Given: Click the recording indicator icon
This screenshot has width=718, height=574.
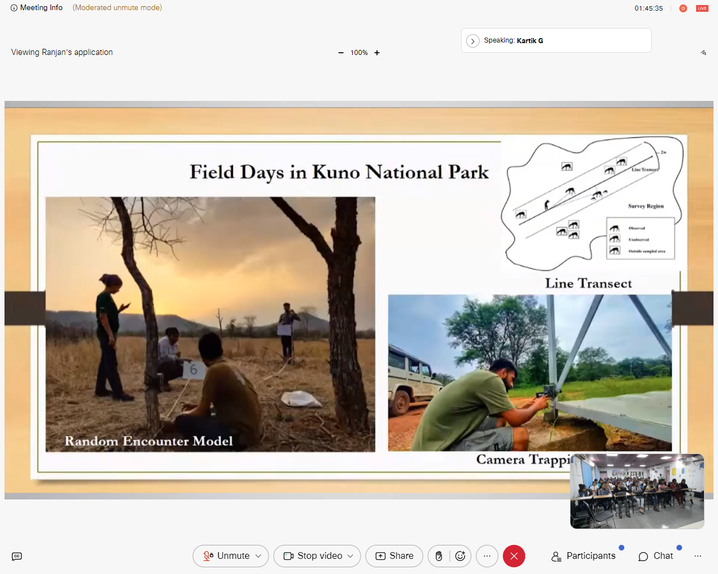Looking at the screenshot, I should 683,8.
